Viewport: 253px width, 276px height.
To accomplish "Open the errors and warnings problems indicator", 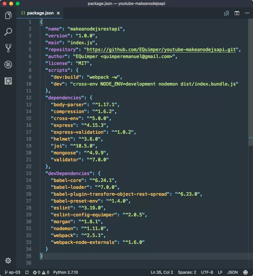I will (41, 272).
